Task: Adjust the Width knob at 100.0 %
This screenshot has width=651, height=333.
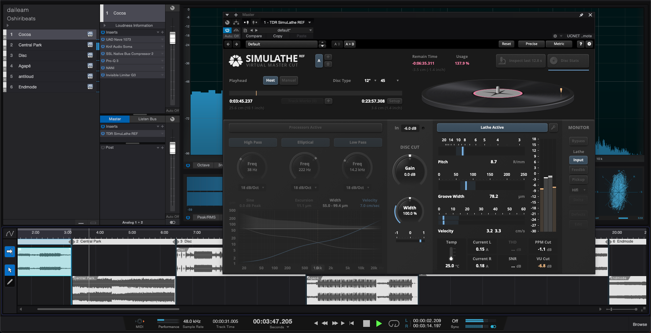Action: tap(410, 210)
